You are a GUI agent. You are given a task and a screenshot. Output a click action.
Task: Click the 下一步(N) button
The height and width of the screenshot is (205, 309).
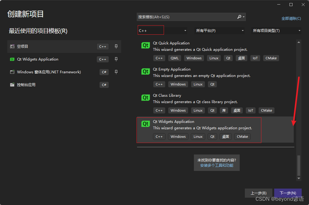[x=288, y=193]
